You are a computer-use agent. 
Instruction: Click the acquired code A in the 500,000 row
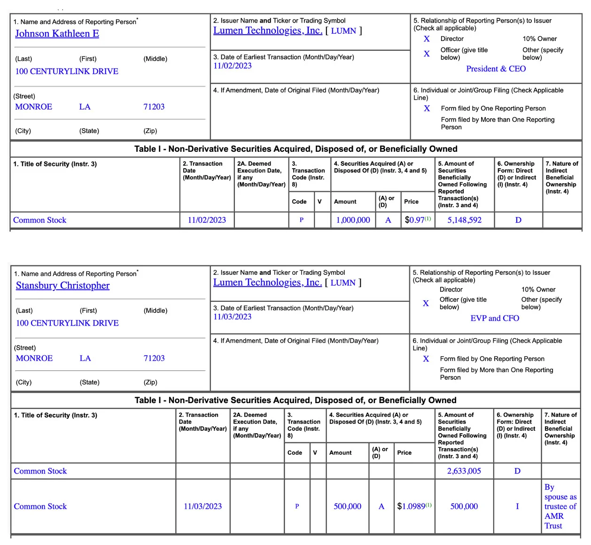pyautogui.click(x=381, y=506)
